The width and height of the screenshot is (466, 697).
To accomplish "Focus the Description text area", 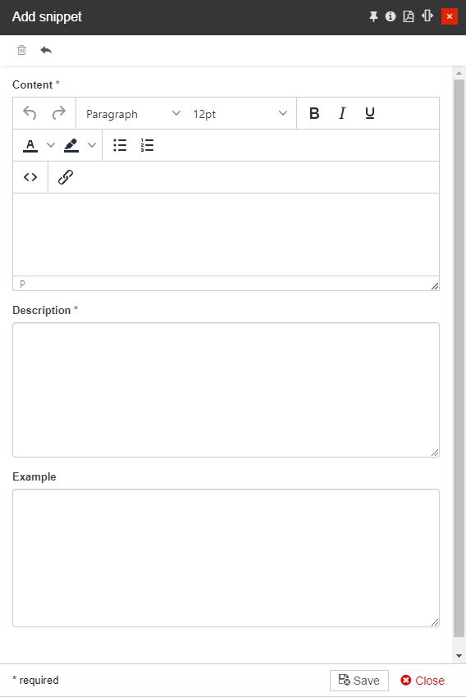I will [226, 389].
